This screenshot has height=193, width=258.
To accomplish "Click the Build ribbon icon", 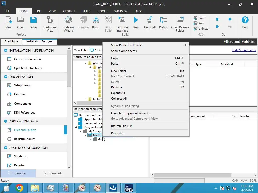I will [x=95, y=23].
